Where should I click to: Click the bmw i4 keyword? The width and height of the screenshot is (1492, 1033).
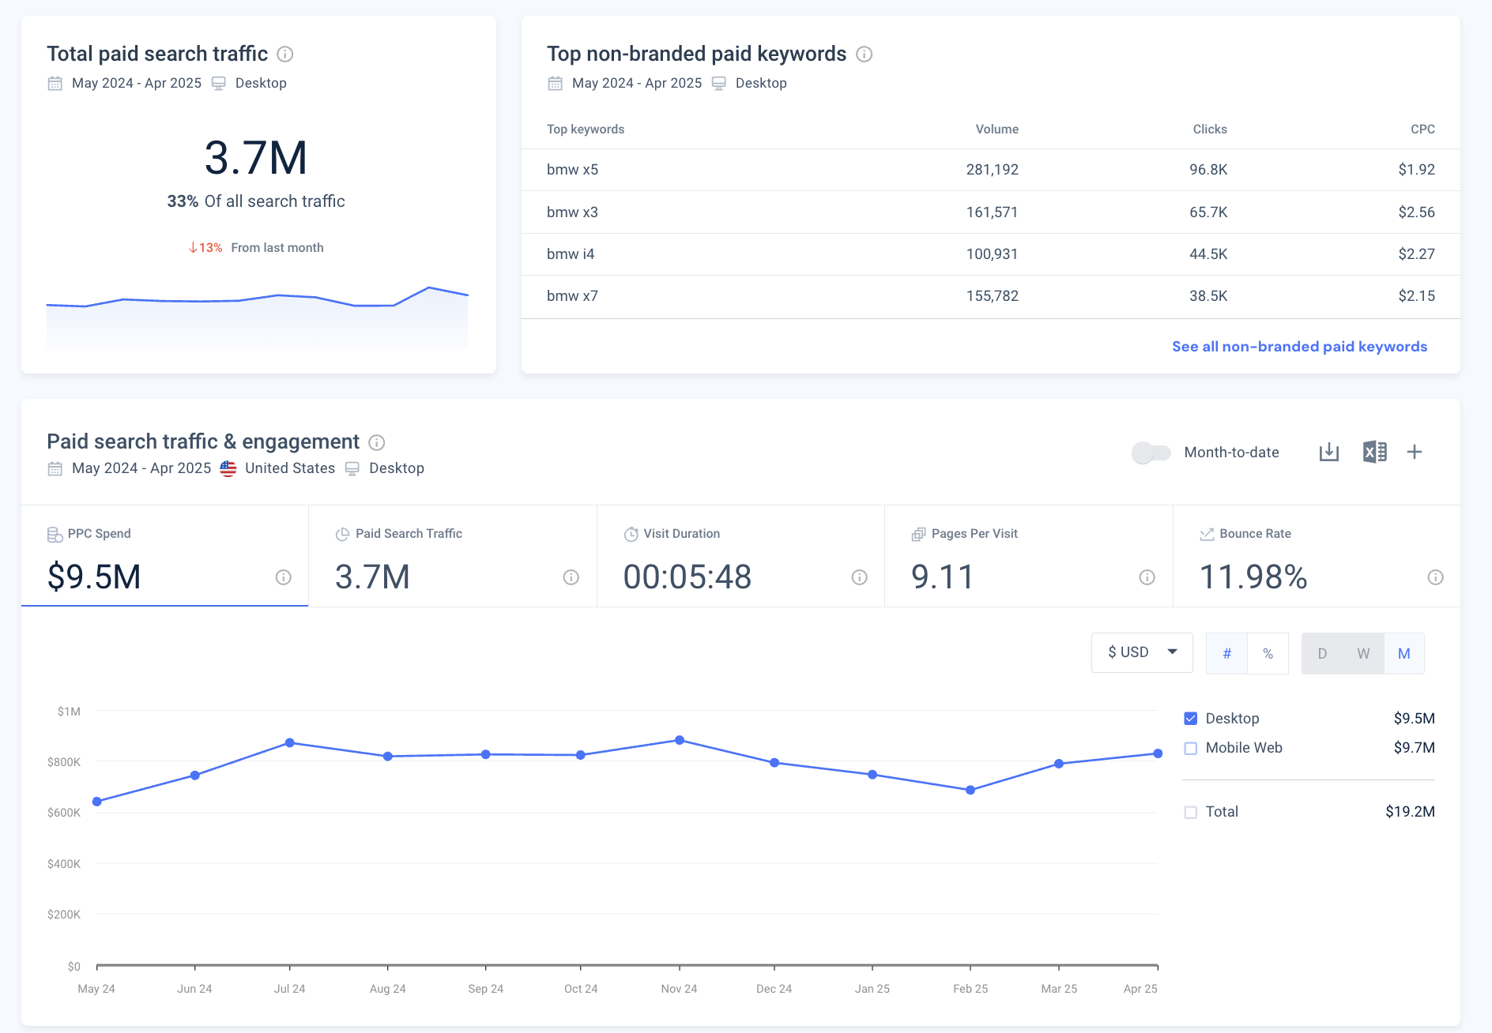coord(571,254)
